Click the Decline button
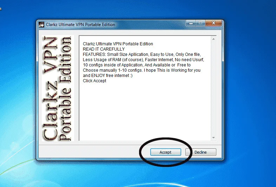276x187 pixels. click(201, 152)
